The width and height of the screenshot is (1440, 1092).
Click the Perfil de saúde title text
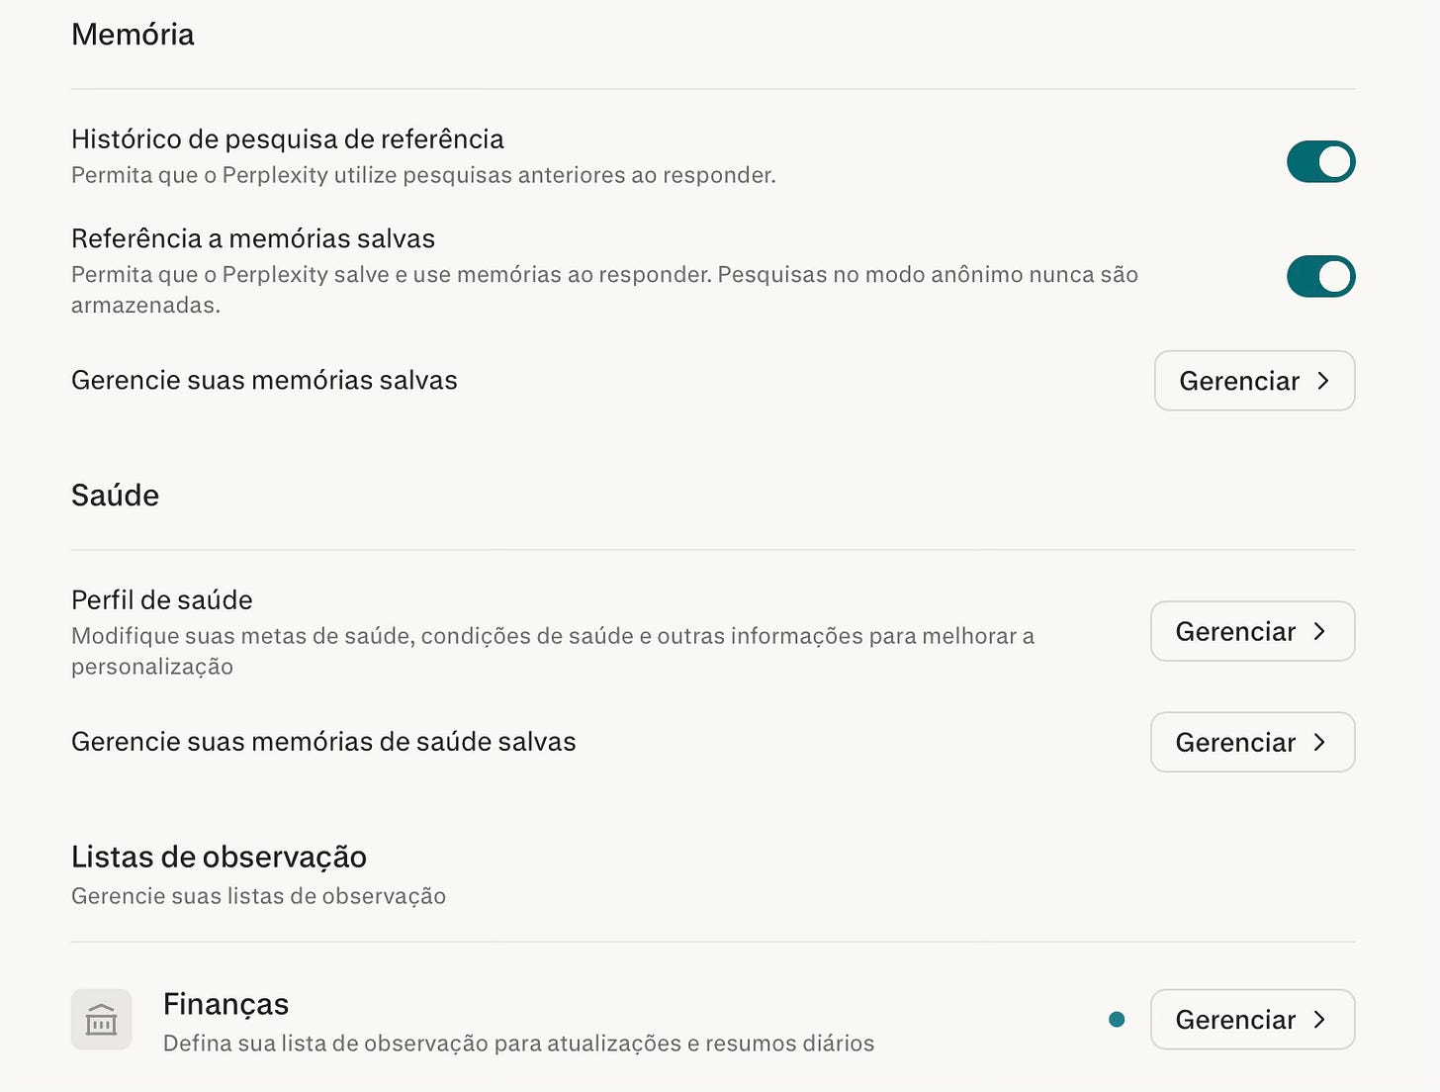click(162, 600)
